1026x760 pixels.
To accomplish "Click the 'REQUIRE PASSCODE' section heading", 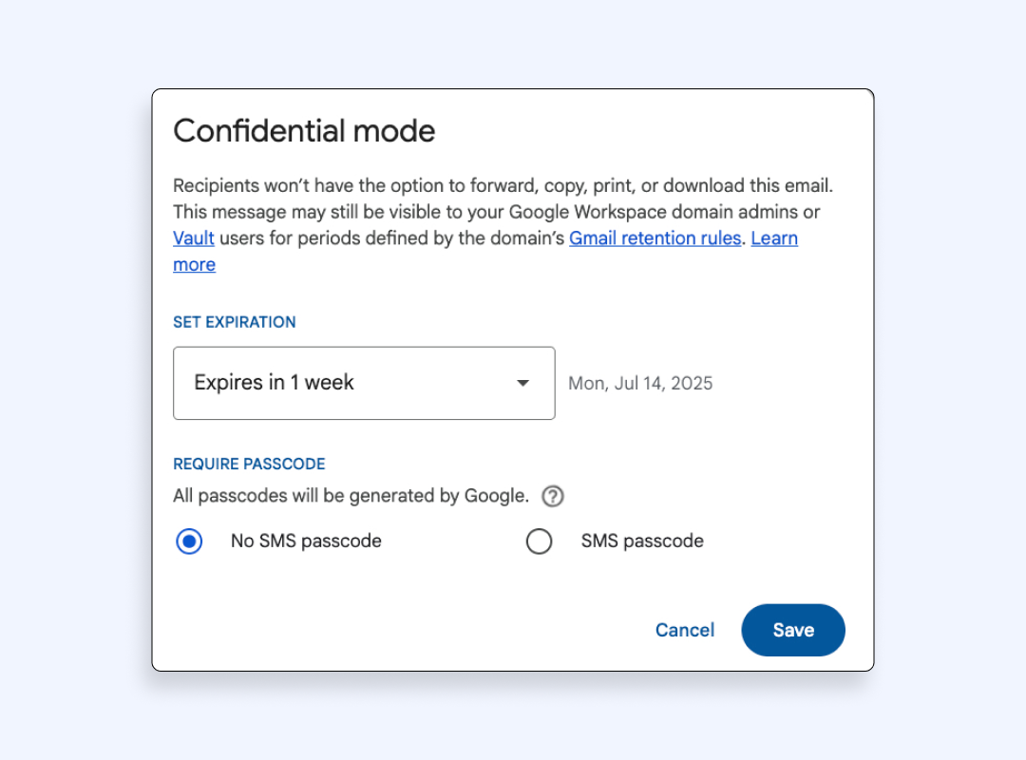I will tap(249, 465).
